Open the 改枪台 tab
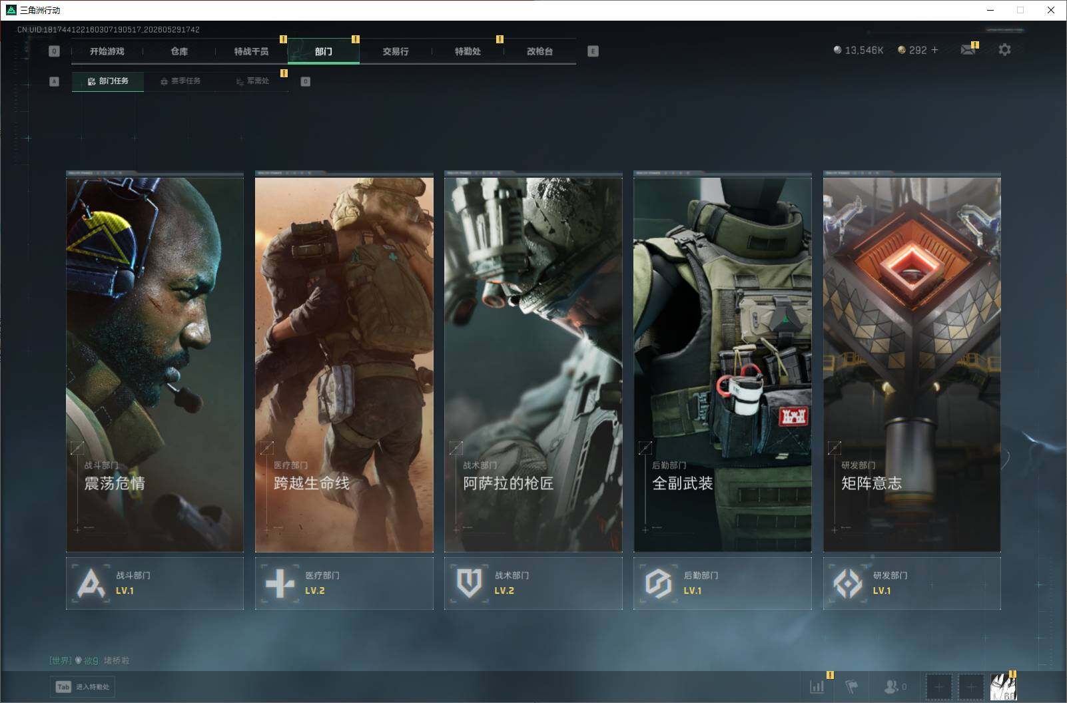The width and height of the screenshot is (1067, 703). coord(539,51)
